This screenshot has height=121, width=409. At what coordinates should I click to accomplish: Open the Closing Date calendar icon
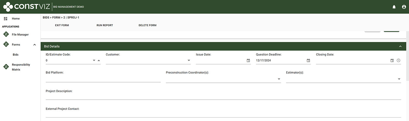(x=392, y=61)
